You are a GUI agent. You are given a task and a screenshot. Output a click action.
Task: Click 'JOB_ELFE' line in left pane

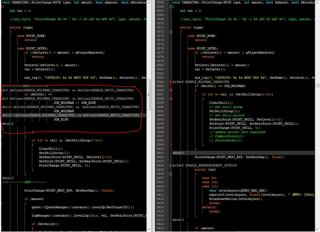(61, 119)
